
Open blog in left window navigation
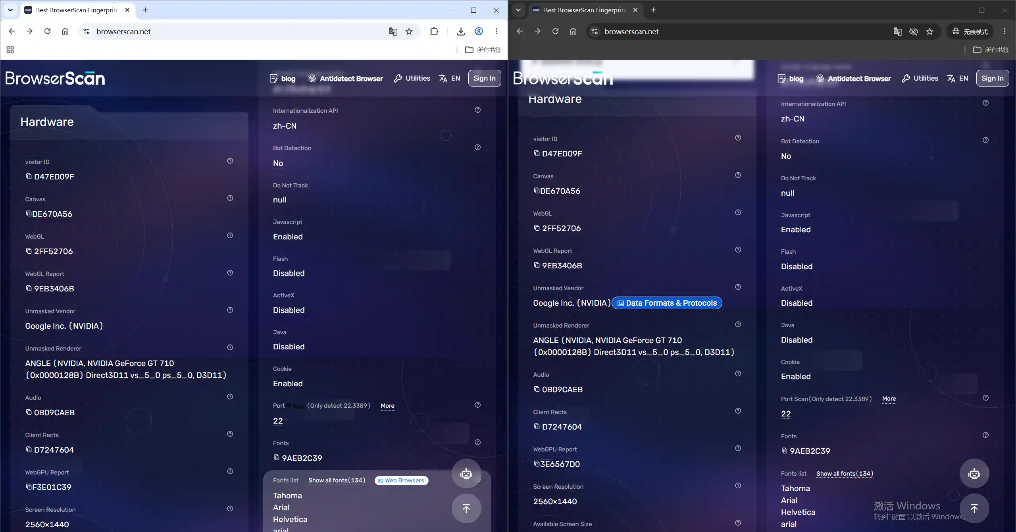283,79
